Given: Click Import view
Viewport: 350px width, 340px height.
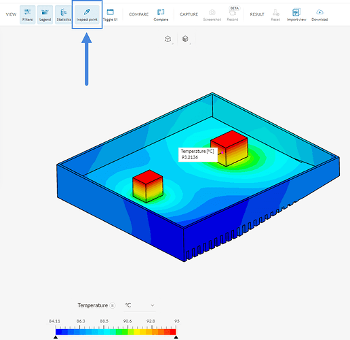Looking at the screenshot, I should click(x=296, y=15).
